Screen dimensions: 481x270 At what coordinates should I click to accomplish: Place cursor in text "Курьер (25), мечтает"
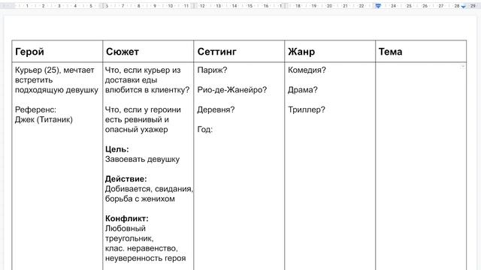(x=55, y=70)
